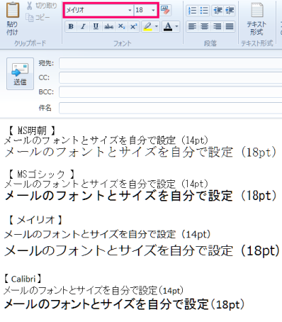Viewport: 282px width, 322px height.
Task: Toggle Italic formatting
Action: (x=83, y=26)
